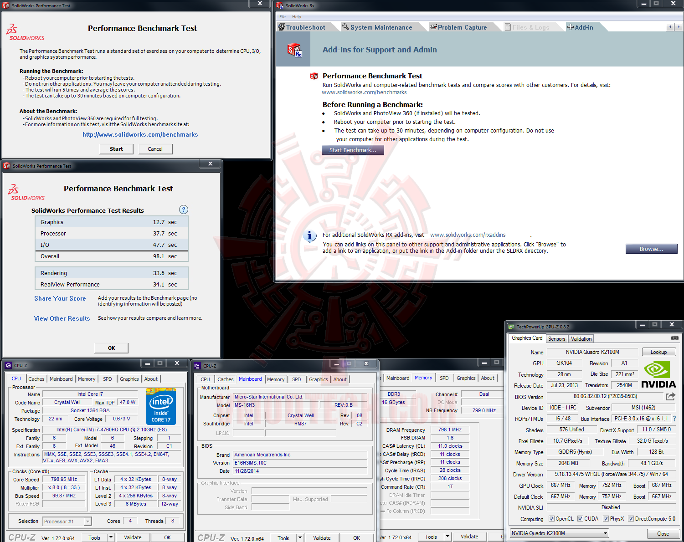Viewport: 684px width, 542px height.
Task: Open Tools dropdown arrow in CPU-Z CPU-tab window
Action: pyautogui.click(x=110, y=537)
